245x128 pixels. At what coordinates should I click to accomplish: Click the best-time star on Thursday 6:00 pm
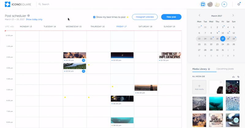[89, 97]
